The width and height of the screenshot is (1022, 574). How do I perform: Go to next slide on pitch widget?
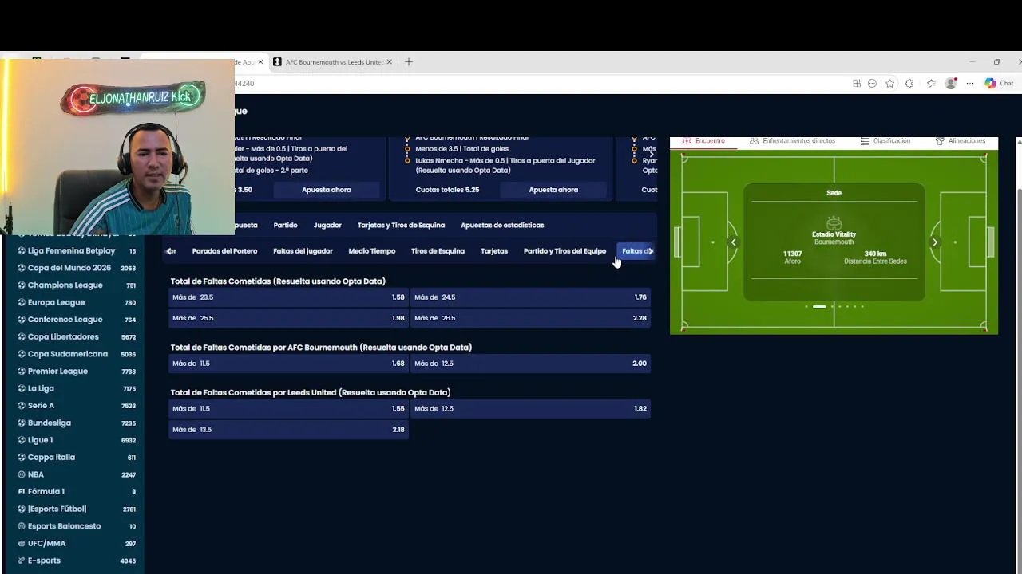[935, 242]
